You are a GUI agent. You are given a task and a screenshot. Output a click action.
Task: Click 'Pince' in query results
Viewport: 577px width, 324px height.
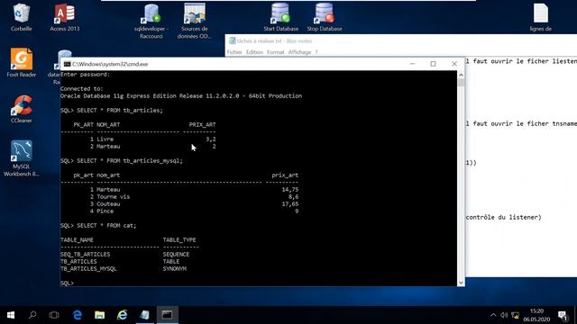pos(105,211)
